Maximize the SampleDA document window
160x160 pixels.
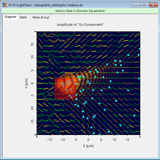[x=144, y=5]
